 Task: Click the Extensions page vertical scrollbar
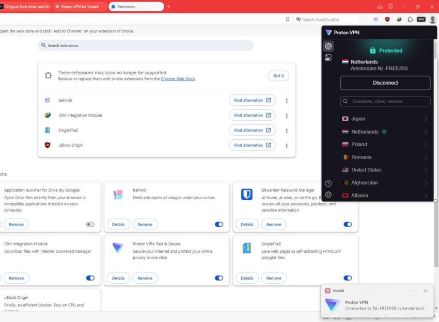(436, 234)
